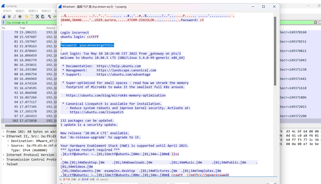Open the 文件(F) menu

pos(7,11)
